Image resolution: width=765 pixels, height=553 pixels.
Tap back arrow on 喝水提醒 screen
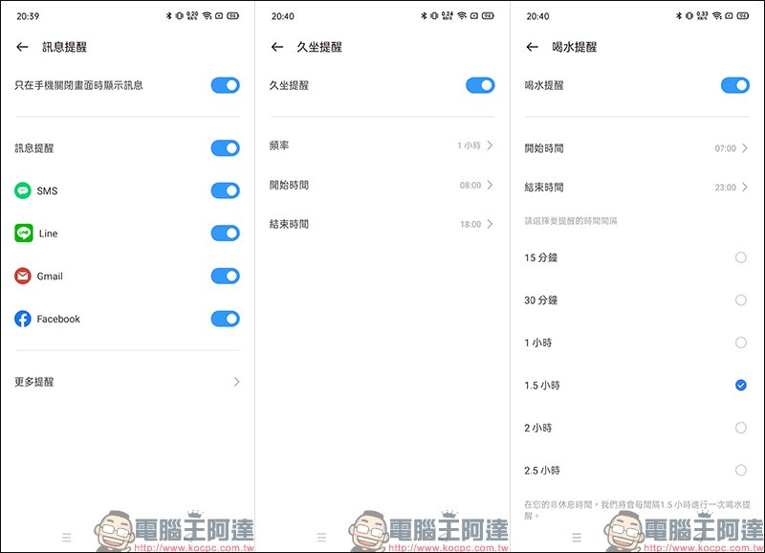click(x=533, y=47)
